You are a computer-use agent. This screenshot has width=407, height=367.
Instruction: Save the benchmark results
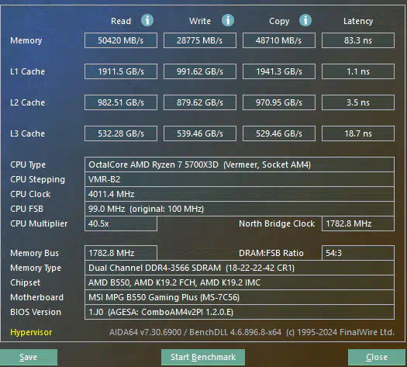point(29,357)
